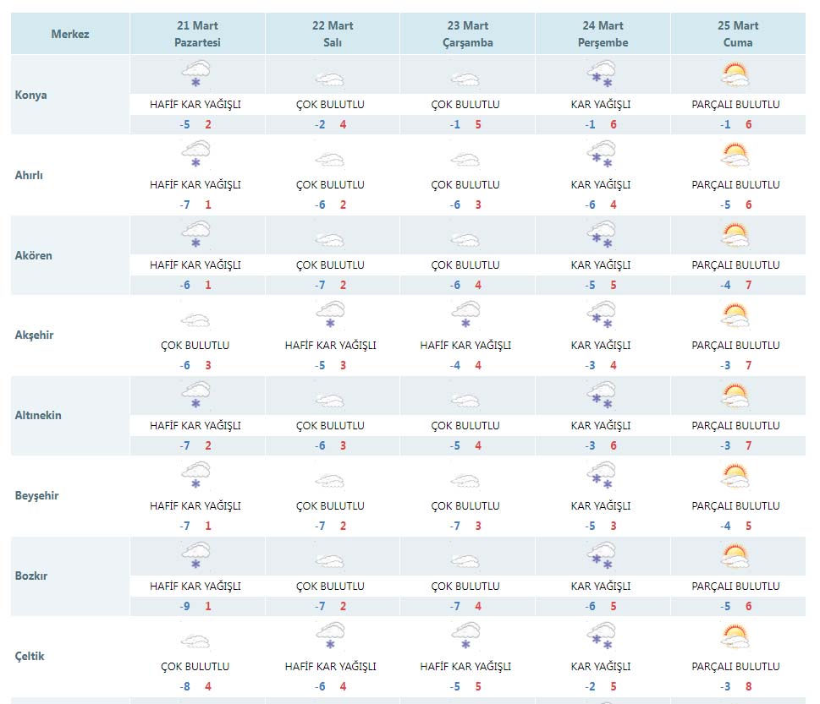Open the Konya city row label
The height and width of the screenshot is (704, 820).
pyautogui.click(x=31, y=95)
